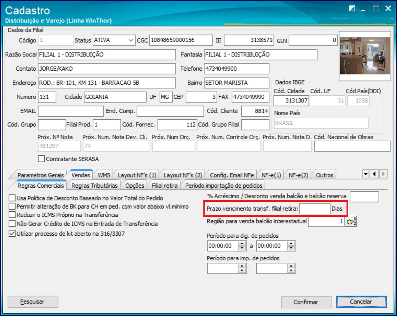397x316 pixels.
Task: Click the Pesquisar button
Action: coord(33,302)
